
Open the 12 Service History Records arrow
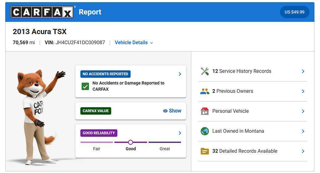(303, 71)
